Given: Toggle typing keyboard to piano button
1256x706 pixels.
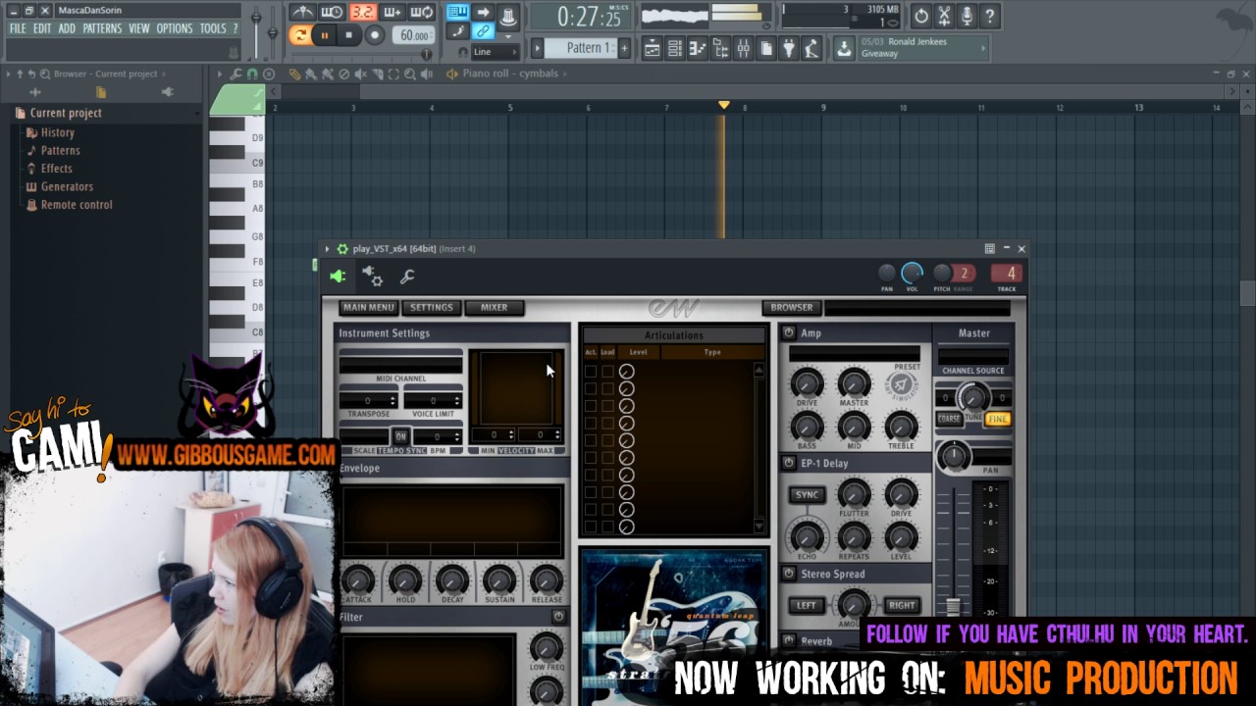Looking at the screenshot, I should [458, 13].
